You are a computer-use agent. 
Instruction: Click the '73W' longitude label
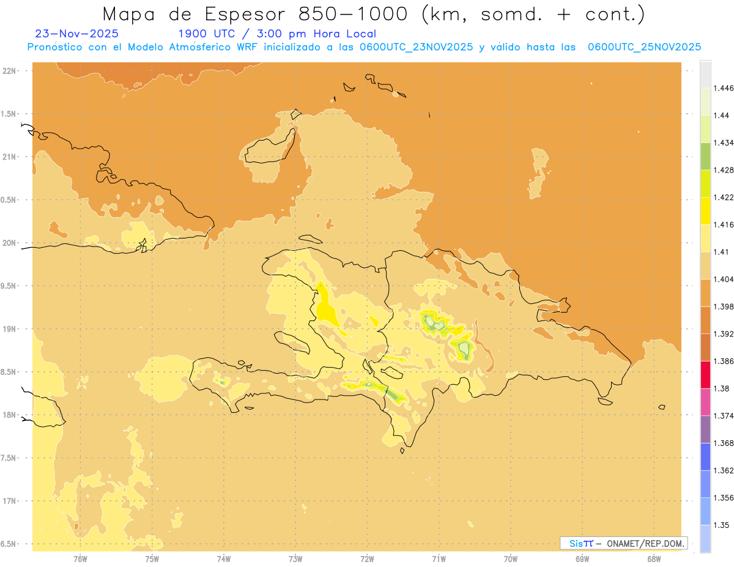pyautogui.click(x=295, y=558)
